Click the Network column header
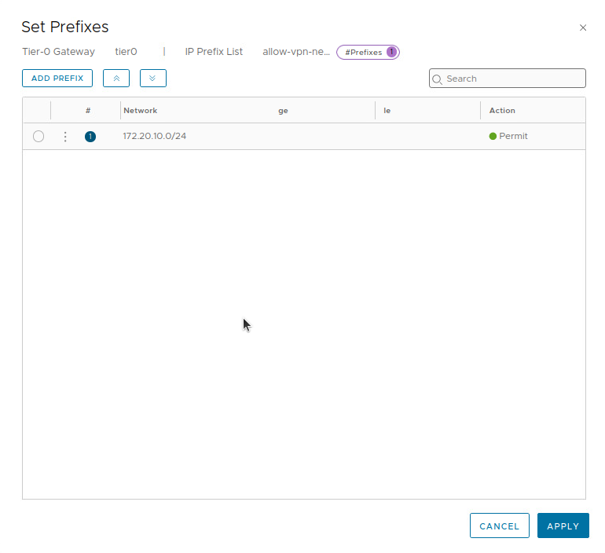The height and width of the screenshot is (553, 605). [x=141, y=111]
